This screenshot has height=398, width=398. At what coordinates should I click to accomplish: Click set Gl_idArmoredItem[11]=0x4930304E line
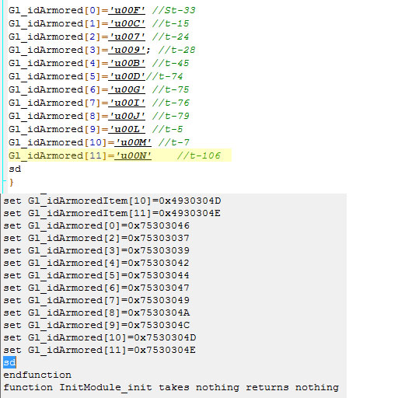point(112,214)
